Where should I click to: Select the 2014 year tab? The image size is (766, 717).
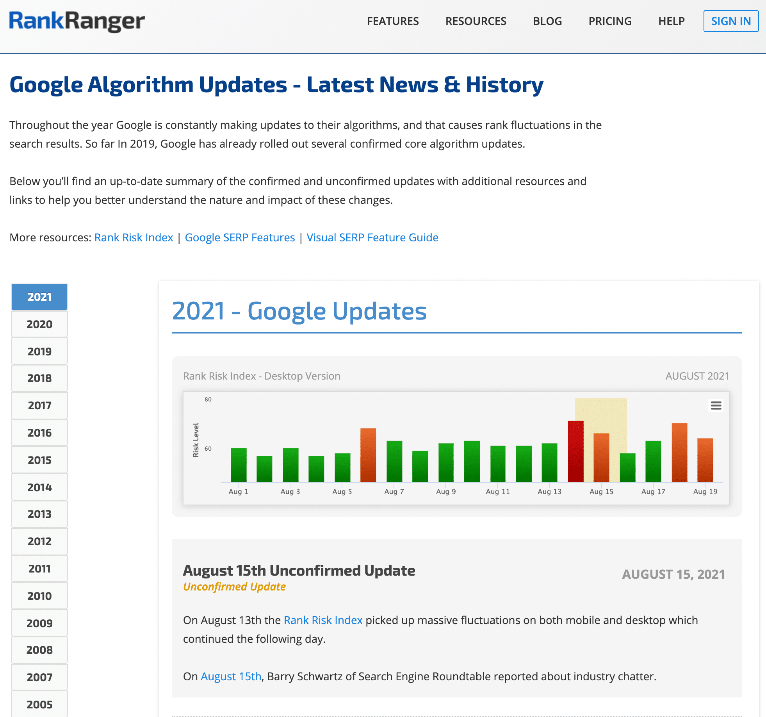tap(39, 487)
